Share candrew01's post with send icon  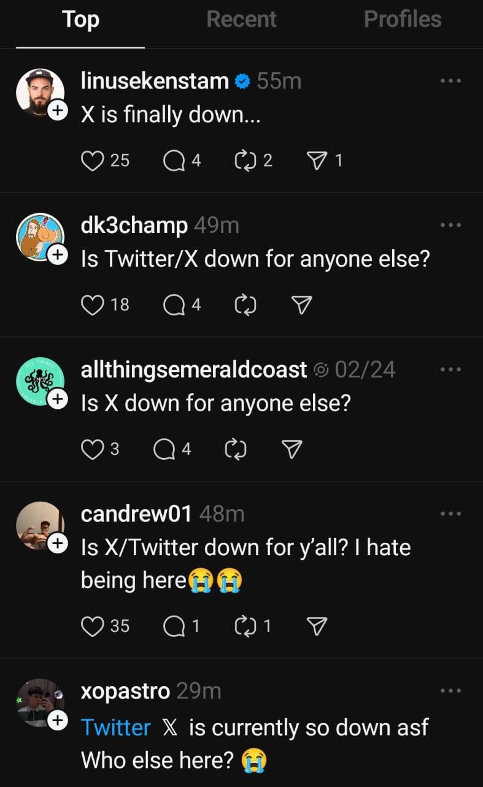(316, 626)
